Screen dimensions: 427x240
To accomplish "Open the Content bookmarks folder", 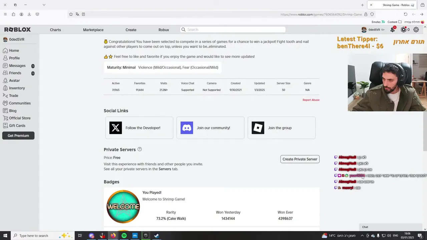I will tap(394, 22).
